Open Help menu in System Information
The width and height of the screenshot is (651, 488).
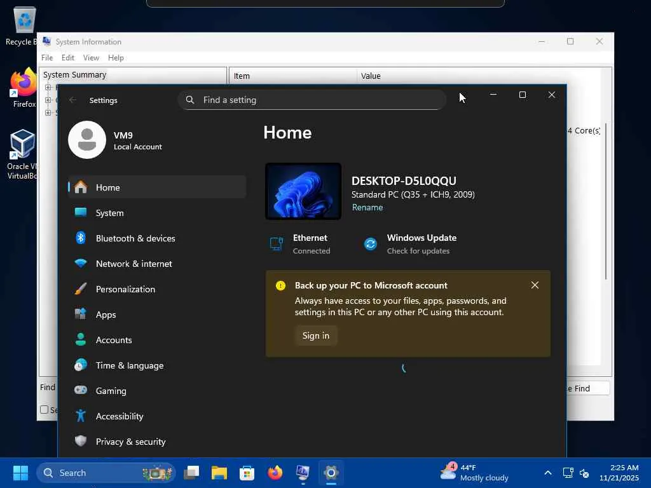pos(116,58)
